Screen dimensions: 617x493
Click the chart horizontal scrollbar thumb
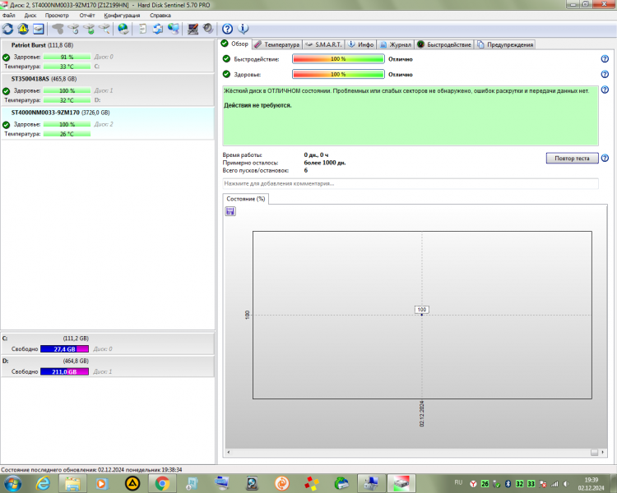click(x=594, y=453)
